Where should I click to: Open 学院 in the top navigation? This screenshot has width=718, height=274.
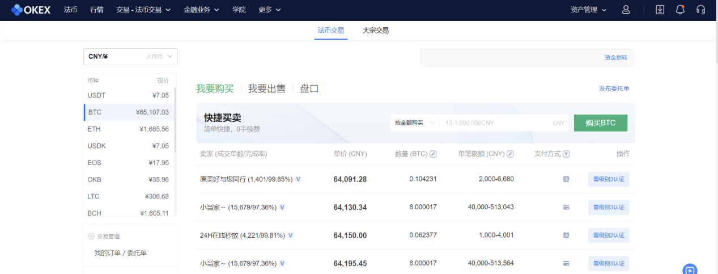click(239, 10)
